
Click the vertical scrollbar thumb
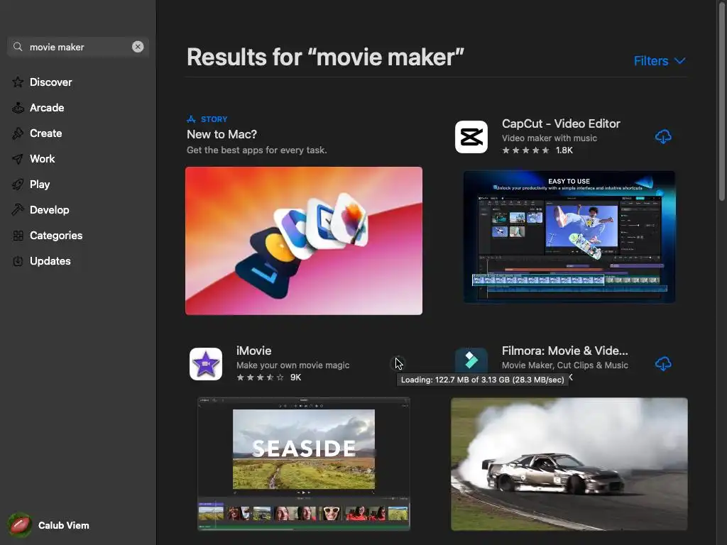(x=722, y=101)
